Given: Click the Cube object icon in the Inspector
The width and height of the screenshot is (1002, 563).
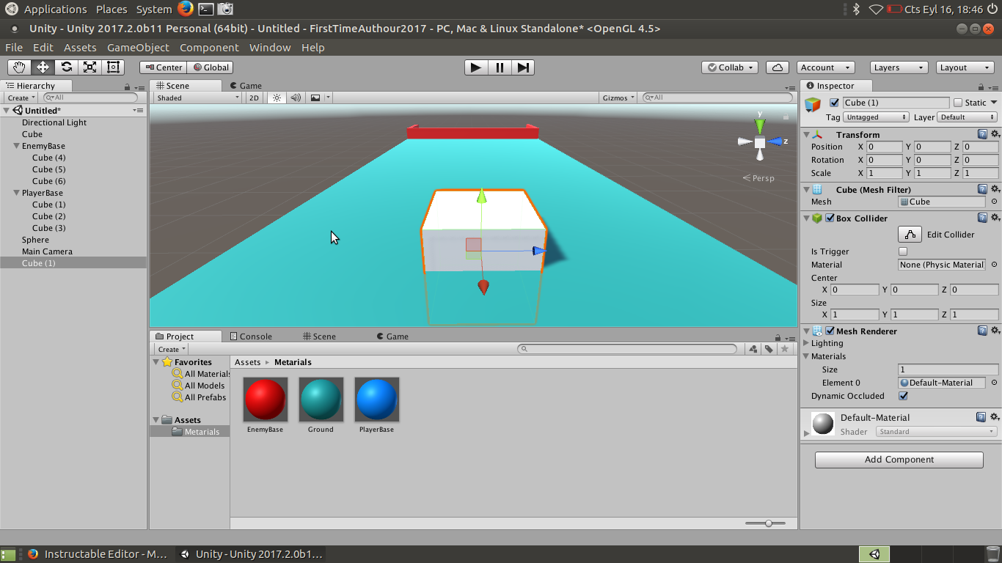Looking at the screenshot, I should (813, 105).
